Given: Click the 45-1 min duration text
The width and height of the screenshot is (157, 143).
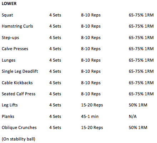Looking at the screenshot, I should [90, 116].
